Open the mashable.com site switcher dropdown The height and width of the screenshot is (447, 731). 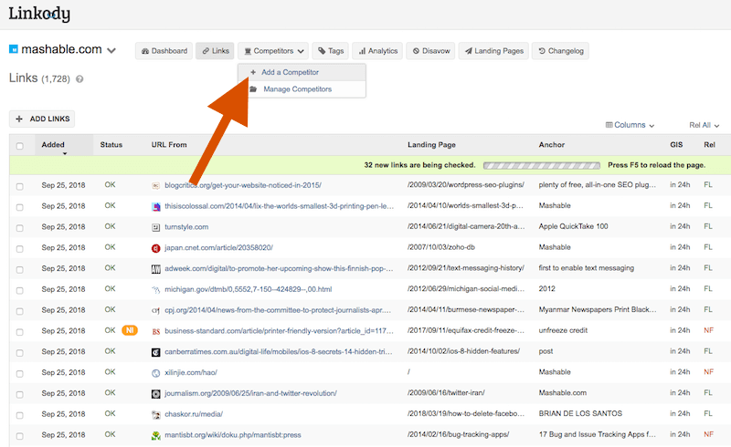coord(111,50)
